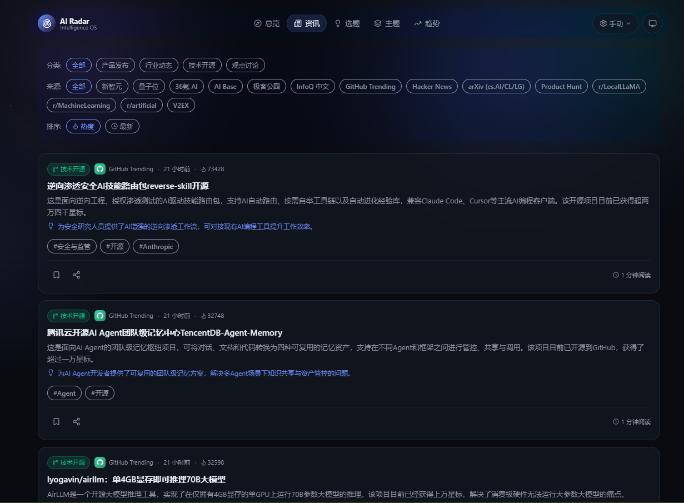Filter source by 新智元
684x503 pixels.
click(x=112, y=86)
